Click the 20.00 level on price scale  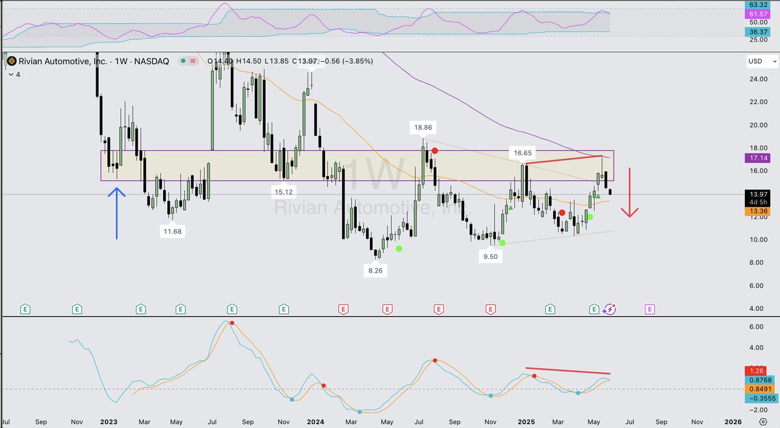pos(759,125)
